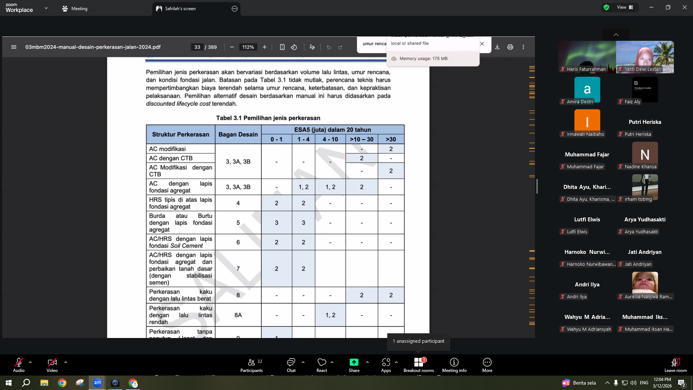Close the PDF search box
This screenshot has width=693, height=390.
tap(482, 44)
